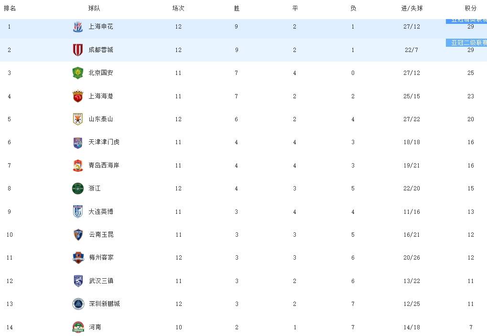Image resolution: width=487 pixels, height=336 pixels.
Task: Click the 积分 column header
Action: (x=471, y=9)
